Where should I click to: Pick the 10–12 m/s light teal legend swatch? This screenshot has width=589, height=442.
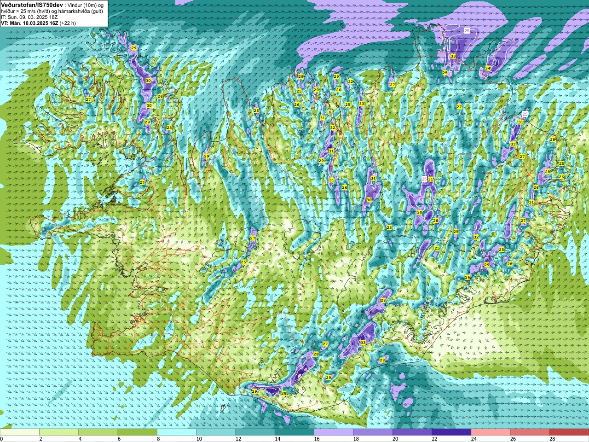pos(216,432)
